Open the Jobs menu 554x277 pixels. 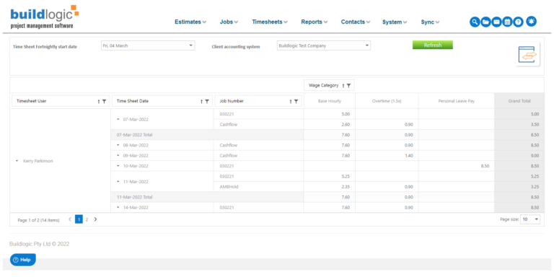(x=229, y=22)
